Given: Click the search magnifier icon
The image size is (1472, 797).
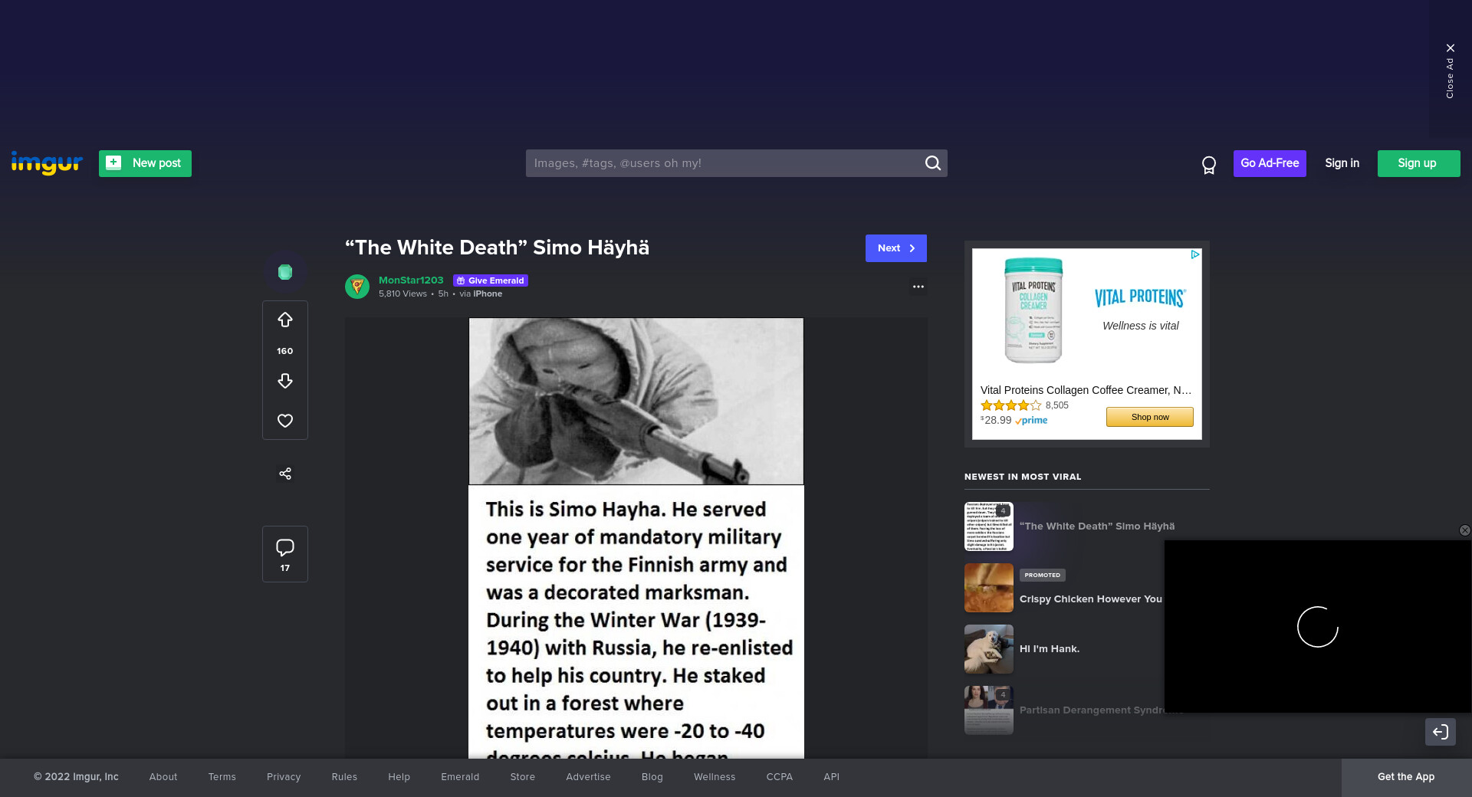Looking at the screenshot, I should (x=932, y=163).
